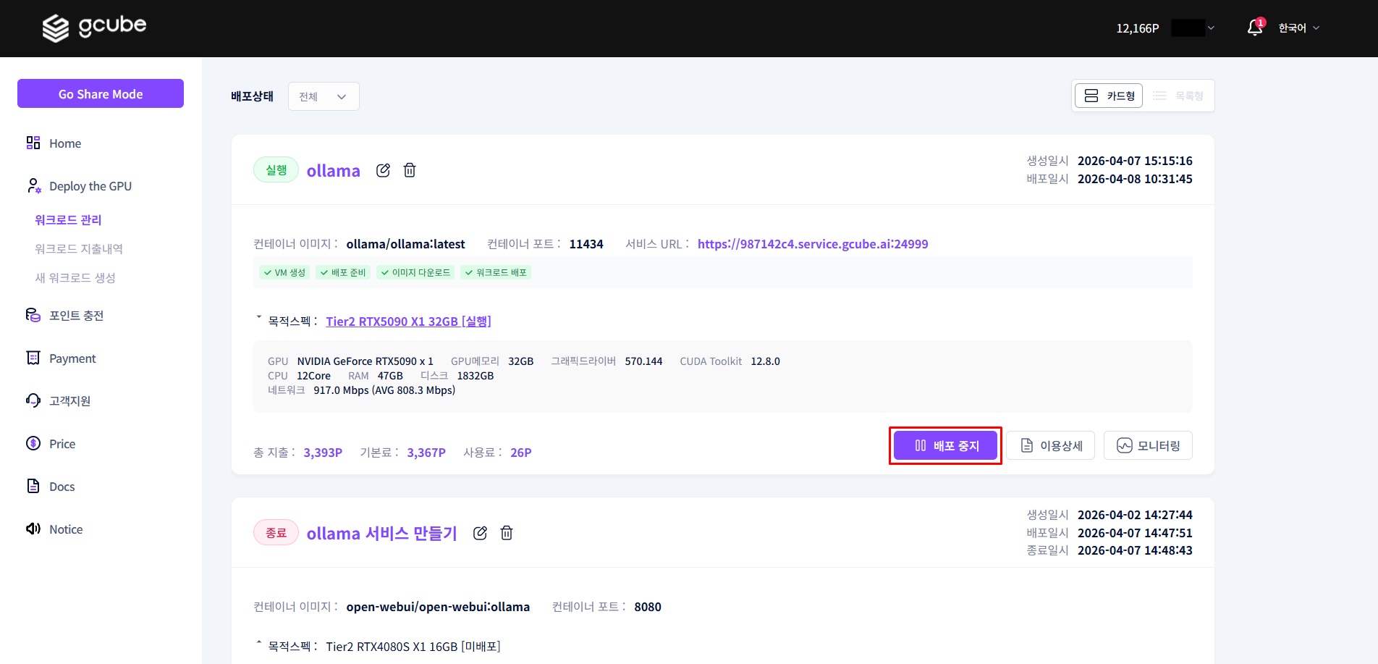The width and height of the screenshot is (1378, 664).
Task: Click the 사용료 26P value
Action: coord(521,453)
